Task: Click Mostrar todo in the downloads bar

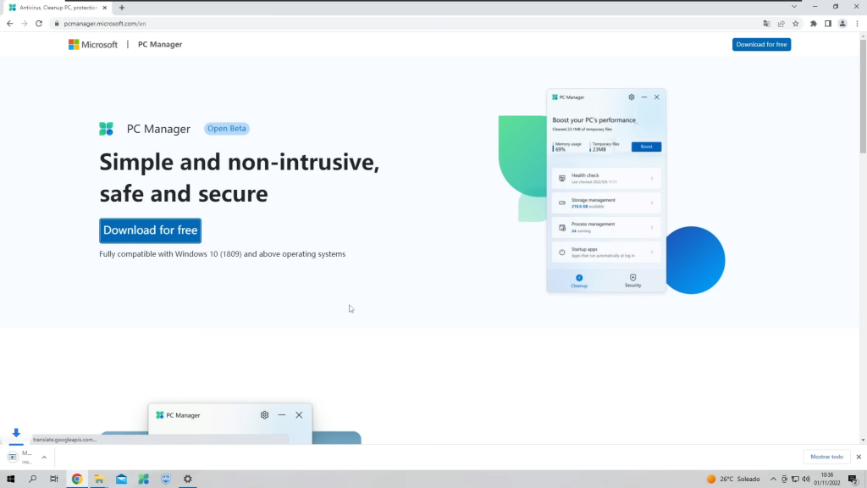Action: pyautogui.click(x=826, y=457)
